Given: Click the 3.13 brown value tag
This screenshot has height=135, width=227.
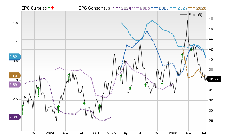Looking at the screenshot, I should pos(15,76).
